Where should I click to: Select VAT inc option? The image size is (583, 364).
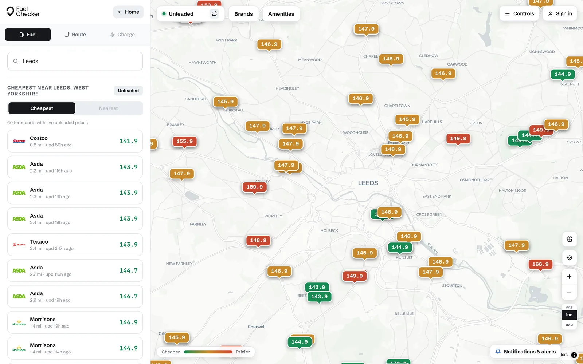pos(569,315)
